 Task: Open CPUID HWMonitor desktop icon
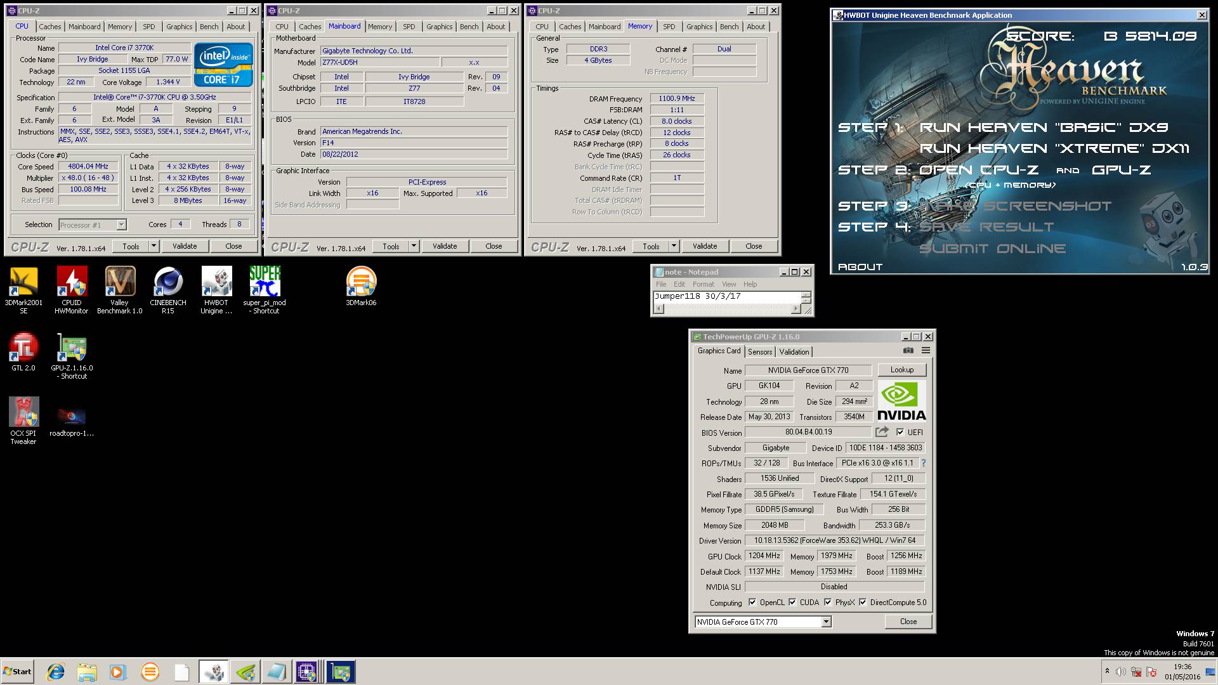72,290
